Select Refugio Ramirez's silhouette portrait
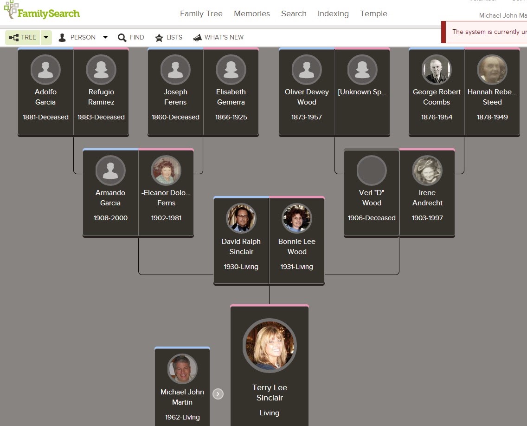 coord(101,70)
